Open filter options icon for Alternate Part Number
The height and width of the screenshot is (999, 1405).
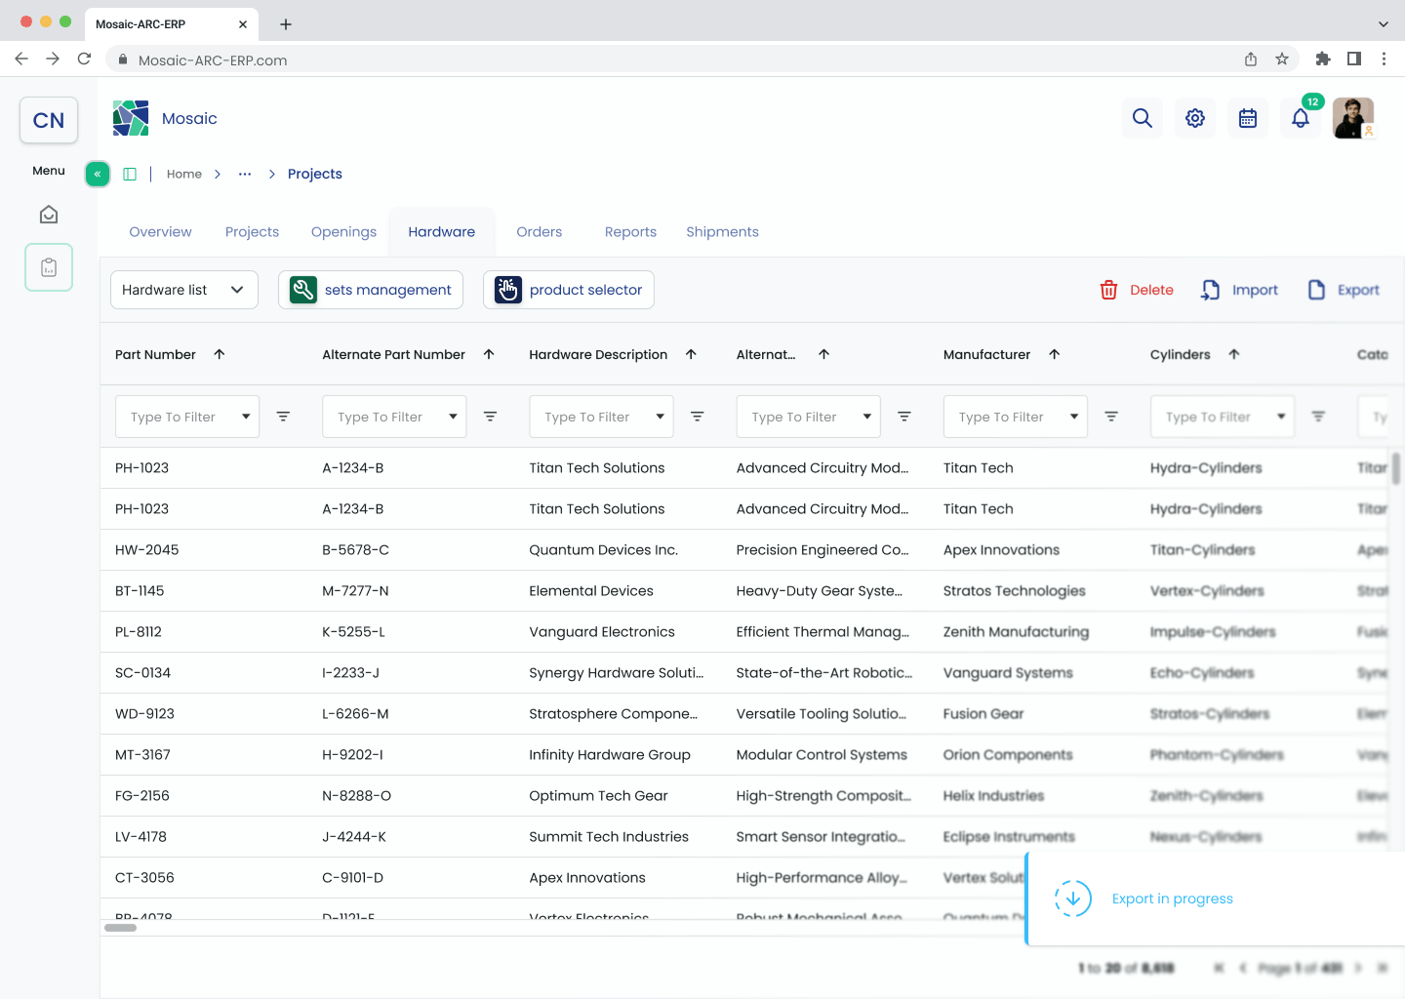click(490, 417)
